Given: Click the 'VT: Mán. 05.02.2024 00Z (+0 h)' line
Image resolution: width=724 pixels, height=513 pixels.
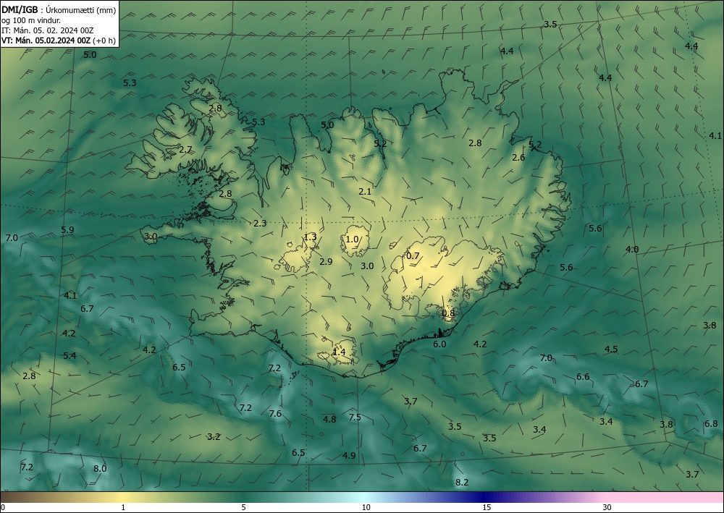Looking at the screenshot, I should [x=58, y=41].
